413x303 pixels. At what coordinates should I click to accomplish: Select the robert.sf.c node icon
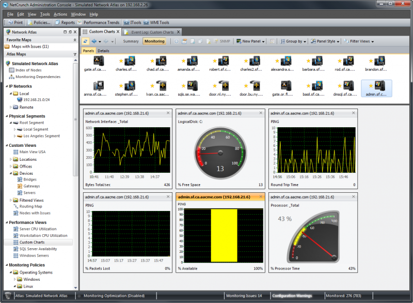click(223, 61)
